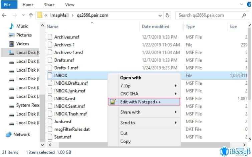Viewport: 252px width, 157px height.
Task: Click the Music note icon
Action: pos(11,26)
